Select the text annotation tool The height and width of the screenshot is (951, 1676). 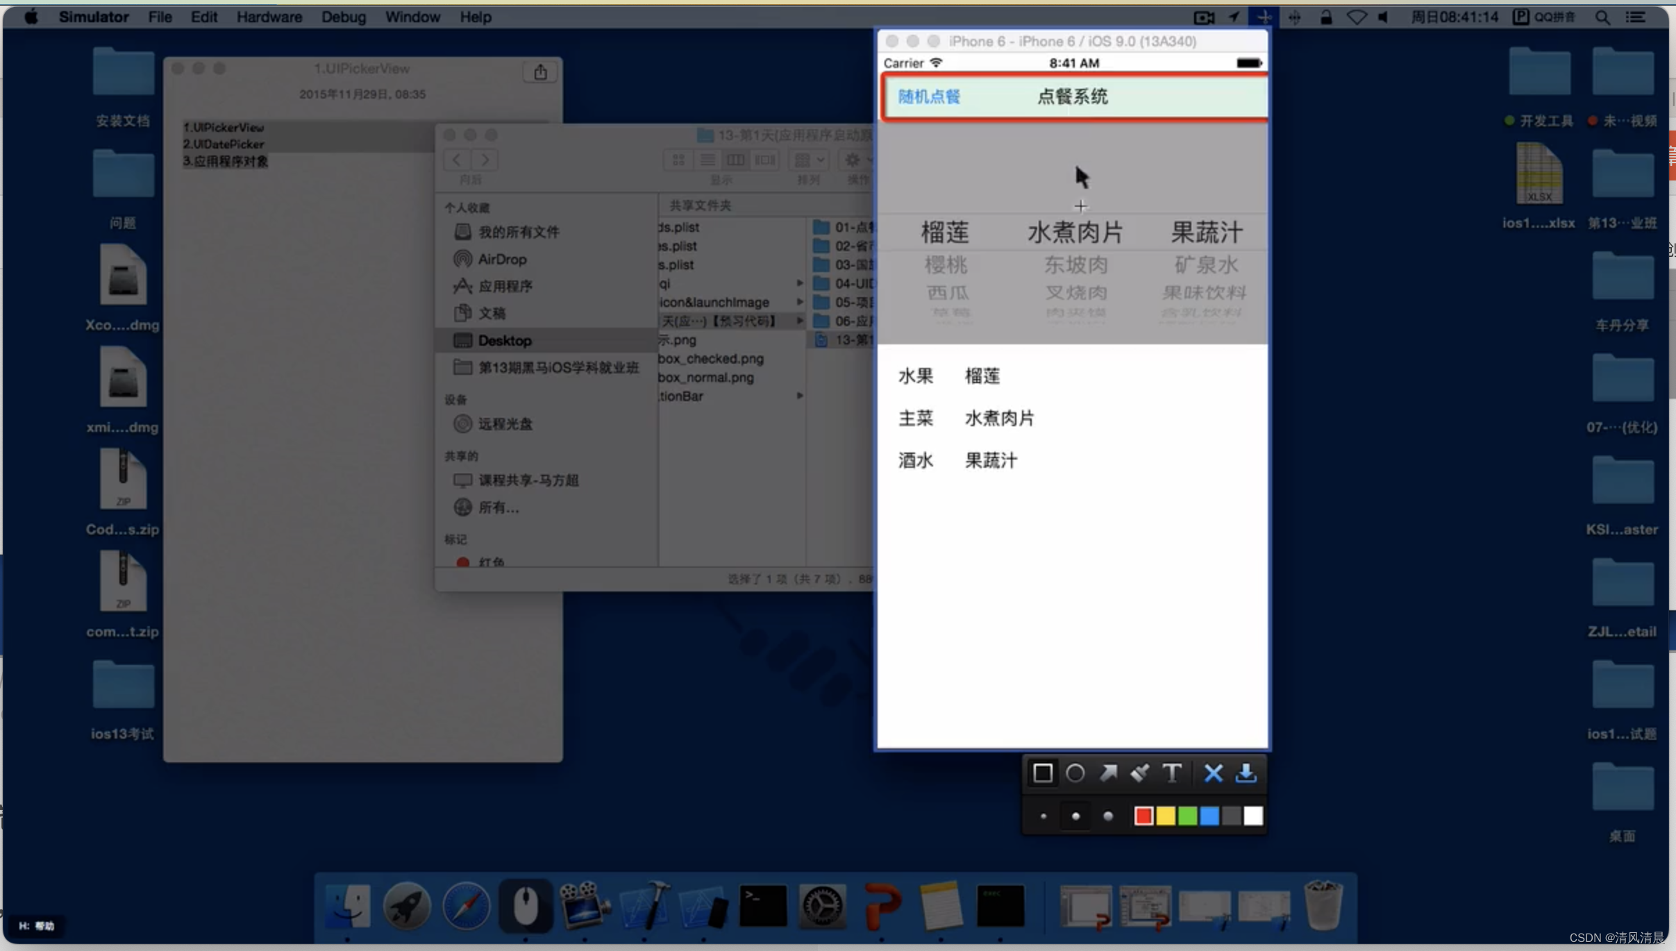click(1172, 773)
